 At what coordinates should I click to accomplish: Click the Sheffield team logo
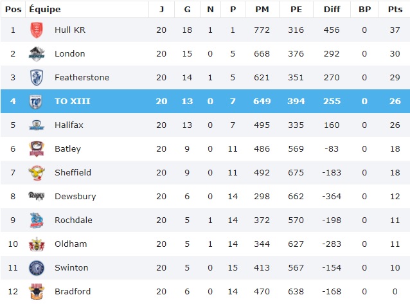[x=37, y=173]
